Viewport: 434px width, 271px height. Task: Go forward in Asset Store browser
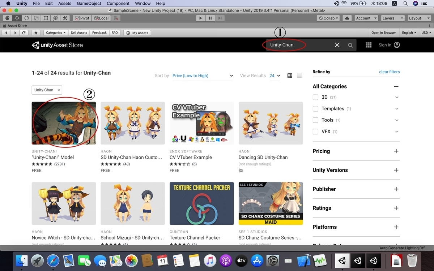(x=15, y=33)
